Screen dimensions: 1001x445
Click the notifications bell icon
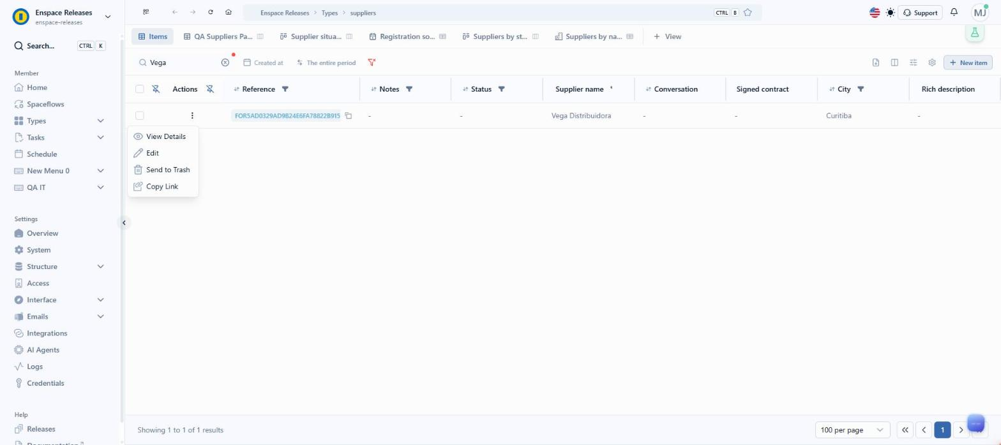[954, 12]
